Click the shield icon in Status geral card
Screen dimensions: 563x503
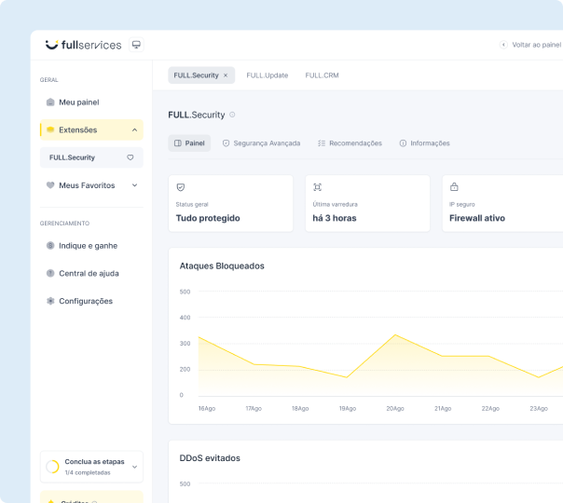[x=181, y=187]
